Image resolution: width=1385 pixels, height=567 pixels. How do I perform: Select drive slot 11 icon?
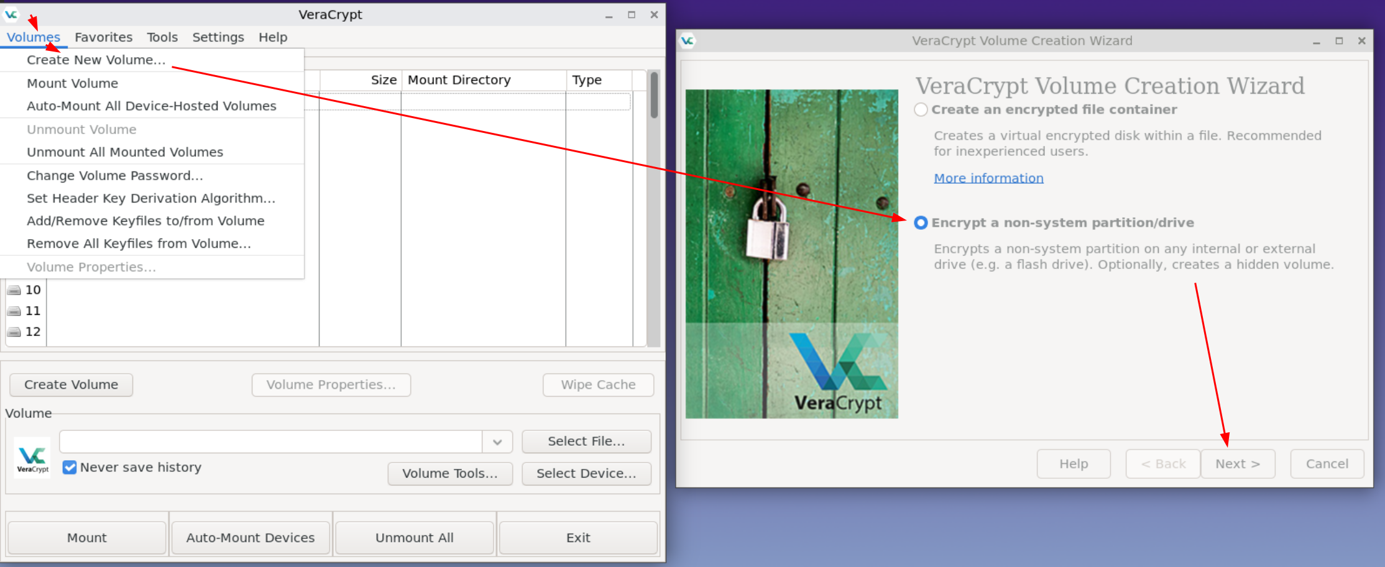(x=14, y=311)
